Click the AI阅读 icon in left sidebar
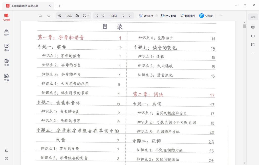The image size is (259, 165). tap(6, 16)
